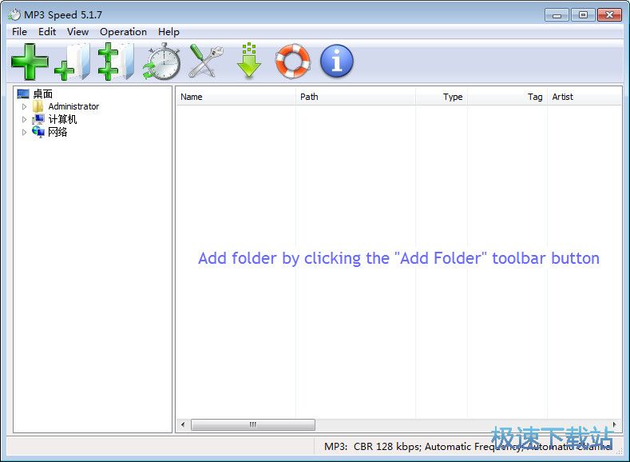The image size is (630, 462).
Task: Click the horizontal scrollbar thumb in file list
Action: coord(252,424)
